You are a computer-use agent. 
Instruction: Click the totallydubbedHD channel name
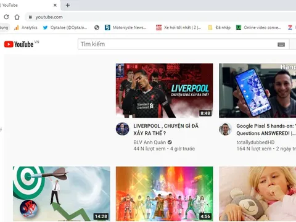coord(255,142)
